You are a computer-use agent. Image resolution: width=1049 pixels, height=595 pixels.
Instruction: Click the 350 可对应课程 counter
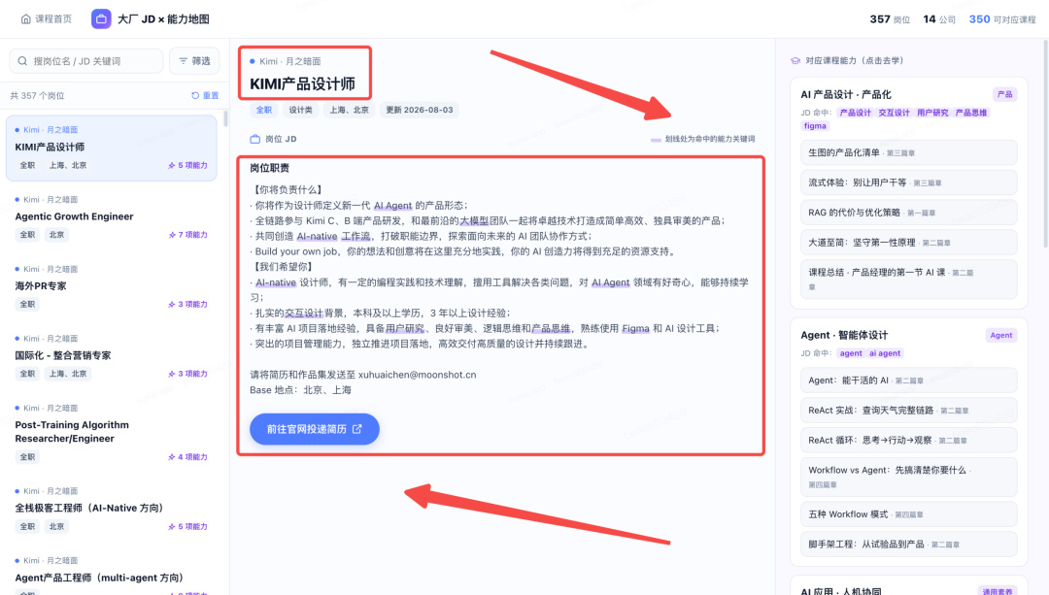[1002, 19]
